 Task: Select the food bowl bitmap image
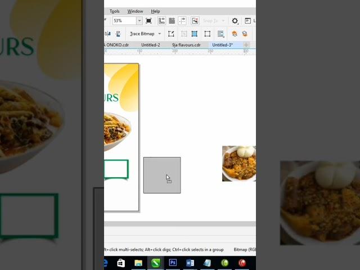[239, 164]
